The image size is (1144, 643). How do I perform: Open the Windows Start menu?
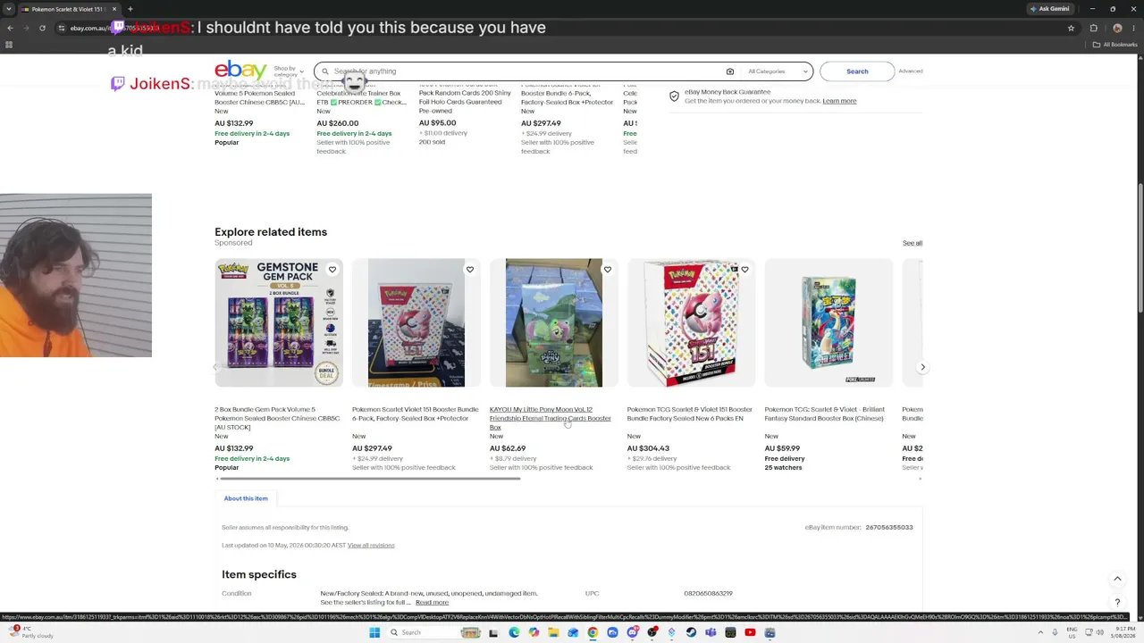click(x=374, y=632)
